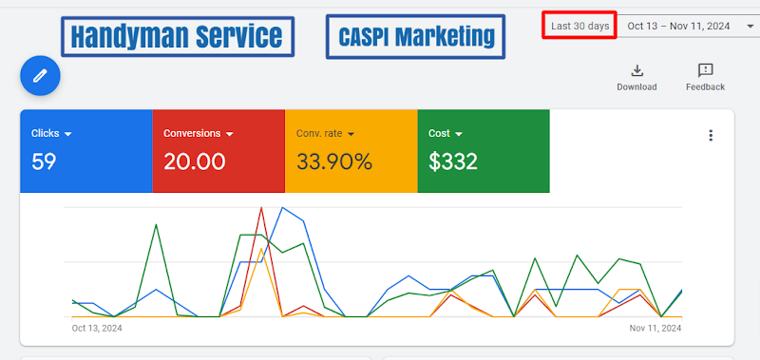Select the blue Clicks scorecard value 59

(44, 161)
